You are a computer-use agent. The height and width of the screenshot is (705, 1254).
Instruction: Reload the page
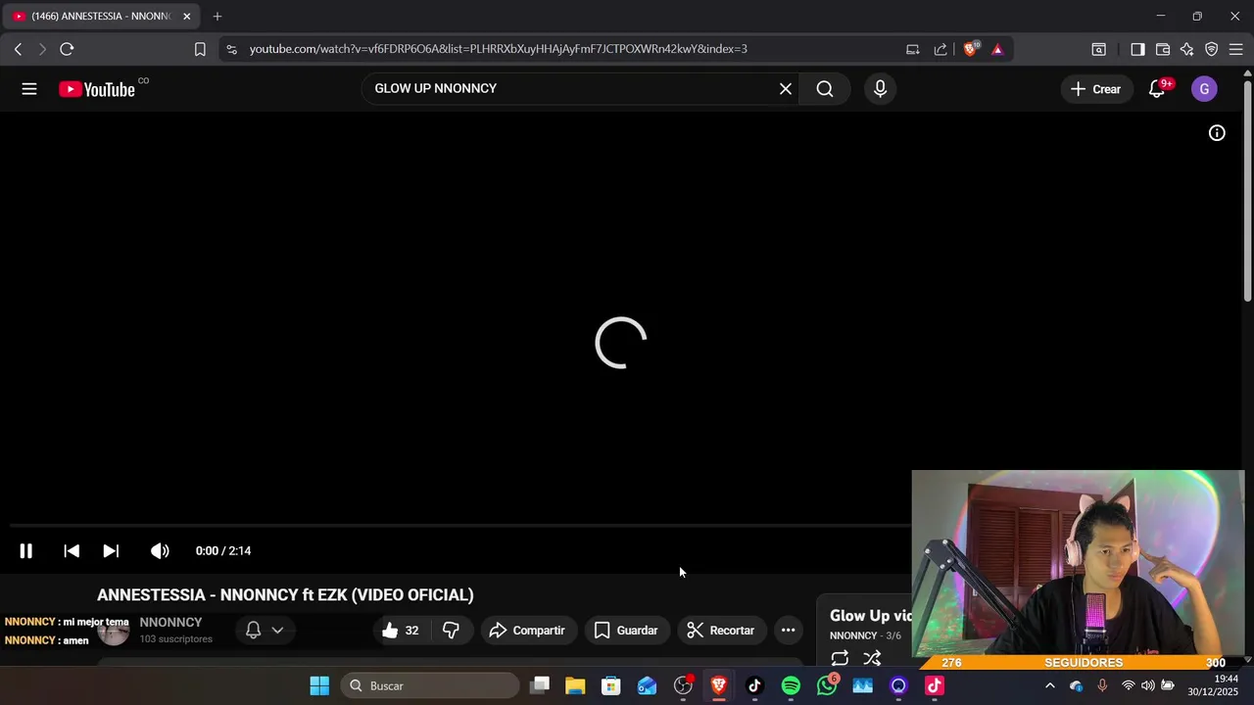tap(67, 49)
